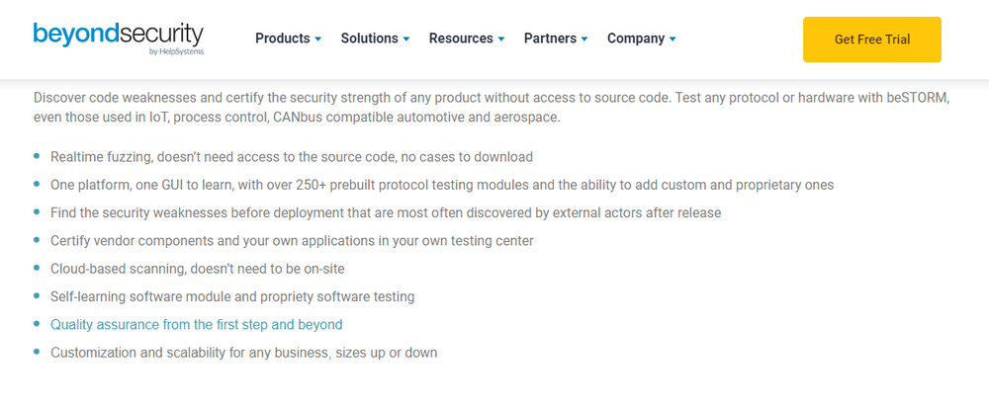
Task: Click the Discover code weaknesses intro paragraph
Action: (492, 109)
